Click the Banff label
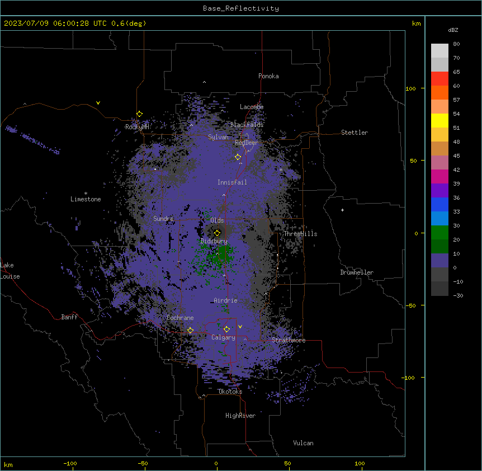 click(x=69, y=317)
